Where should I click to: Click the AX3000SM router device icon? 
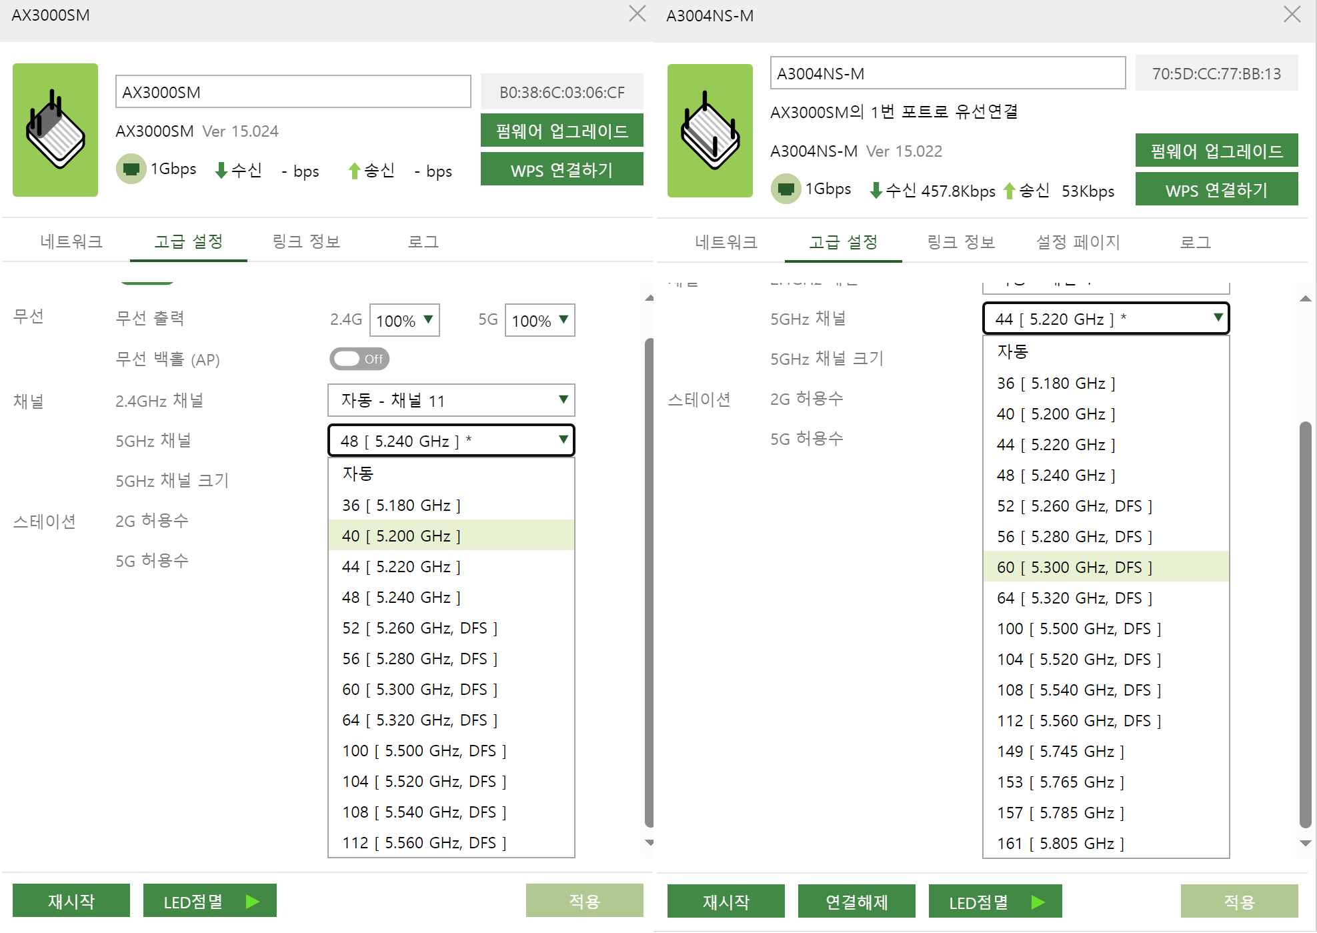click(x=55, y=130)
